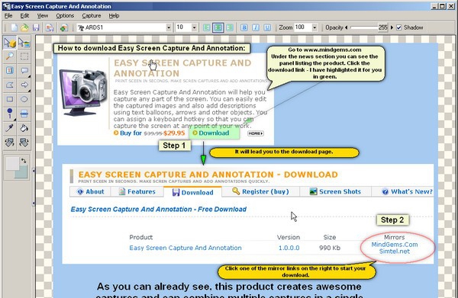Select the paint bucket fill tool
Viewport: 458px width, 298px height.
pyautogui.click(x=24, y=128)
